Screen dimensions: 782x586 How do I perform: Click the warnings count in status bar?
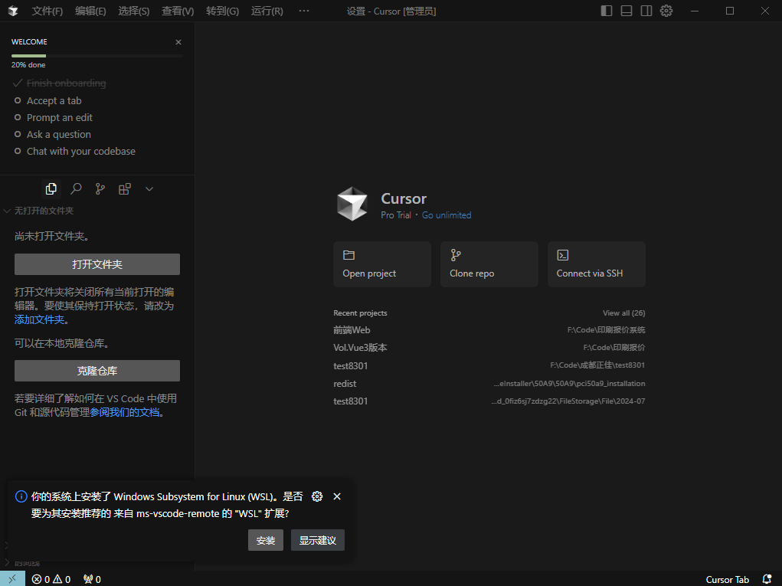point(62,580)
